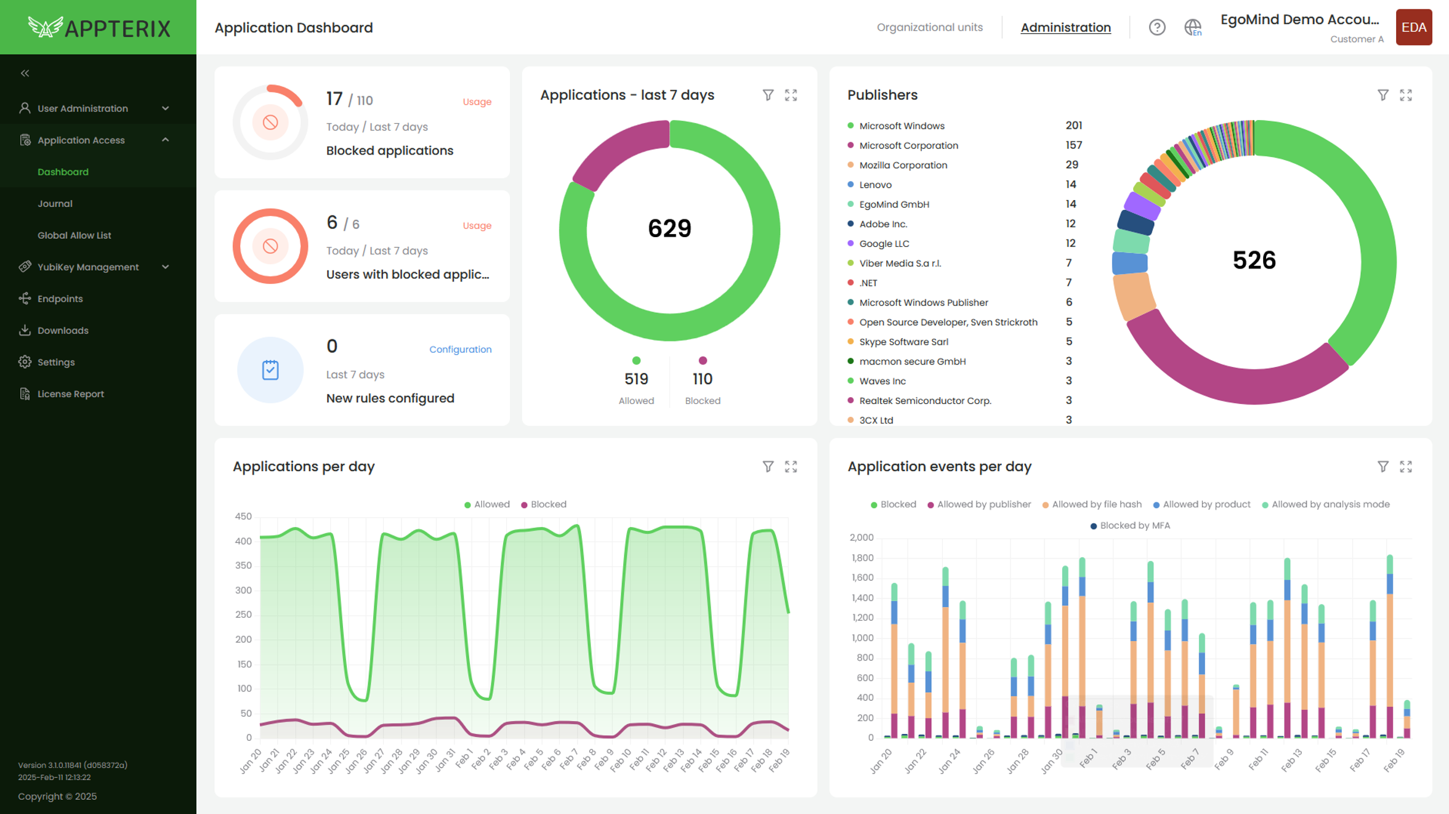Click the Publishers filter funnel icon
This screenshot has width=1449, height=814.
coord(1382,95)
